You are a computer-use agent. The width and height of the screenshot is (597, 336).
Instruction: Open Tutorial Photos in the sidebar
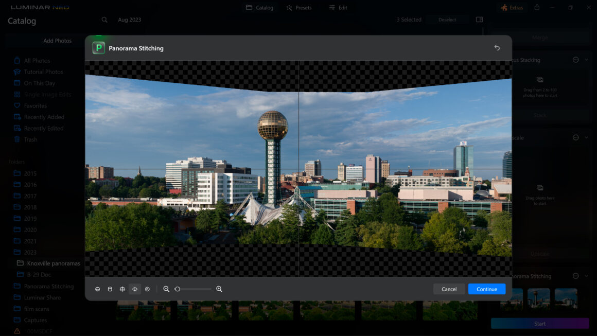pyautogui.click(x=43, y=72)
